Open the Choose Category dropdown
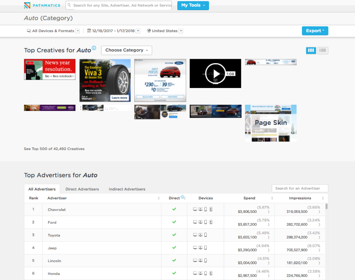Image resolution: width=355 pixels, height=280 pixels. coord(126,50)
